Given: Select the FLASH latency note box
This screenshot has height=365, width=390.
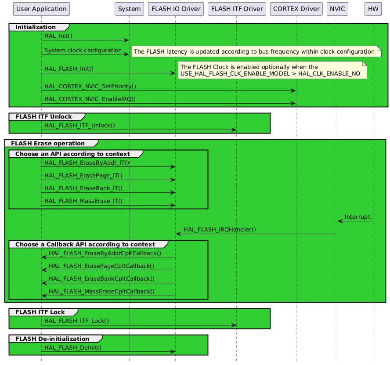Looking at the screenshot, I should (x=256, y=51).
